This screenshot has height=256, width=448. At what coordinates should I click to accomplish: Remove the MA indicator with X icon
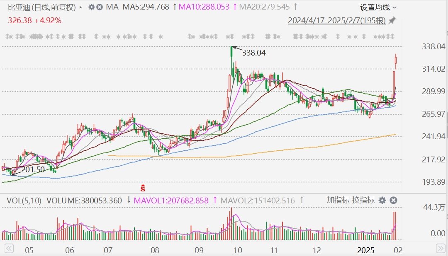(100, 7)
